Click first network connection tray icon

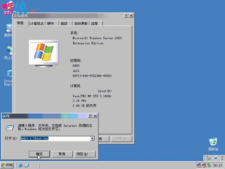click(x=199, y=165)
